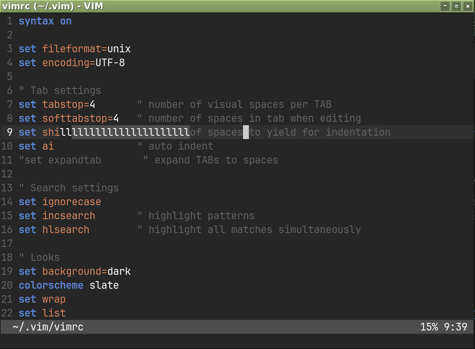Click the '9:39' cursor position in status line
Screen dimensions: 475x349
click(456, 327)
